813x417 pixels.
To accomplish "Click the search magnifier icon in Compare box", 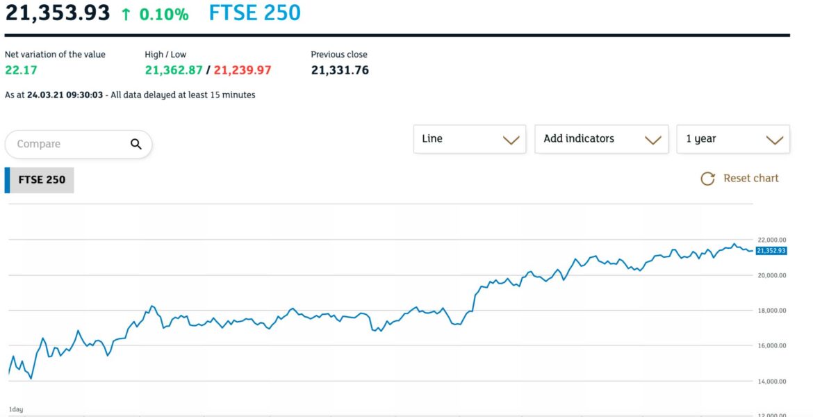I will pyautogui.click(x=136, y=143).
